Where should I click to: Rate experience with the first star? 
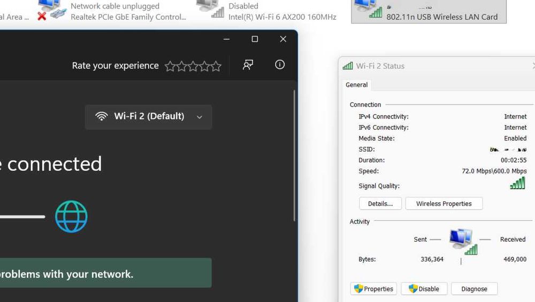[x=170, y=66]
